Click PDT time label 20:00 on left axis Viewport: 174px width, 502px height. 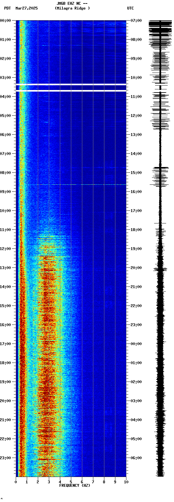pos(5,401)
